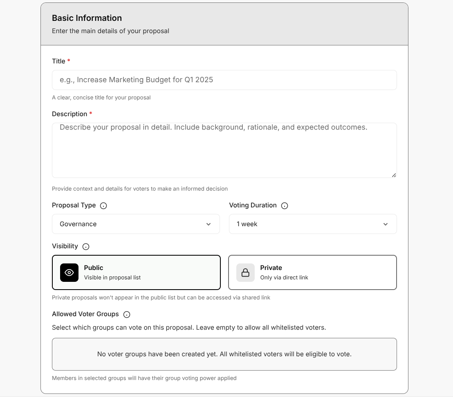Click the Description resize handle
This screenshot has height=398, width=453.
(394, 175)
